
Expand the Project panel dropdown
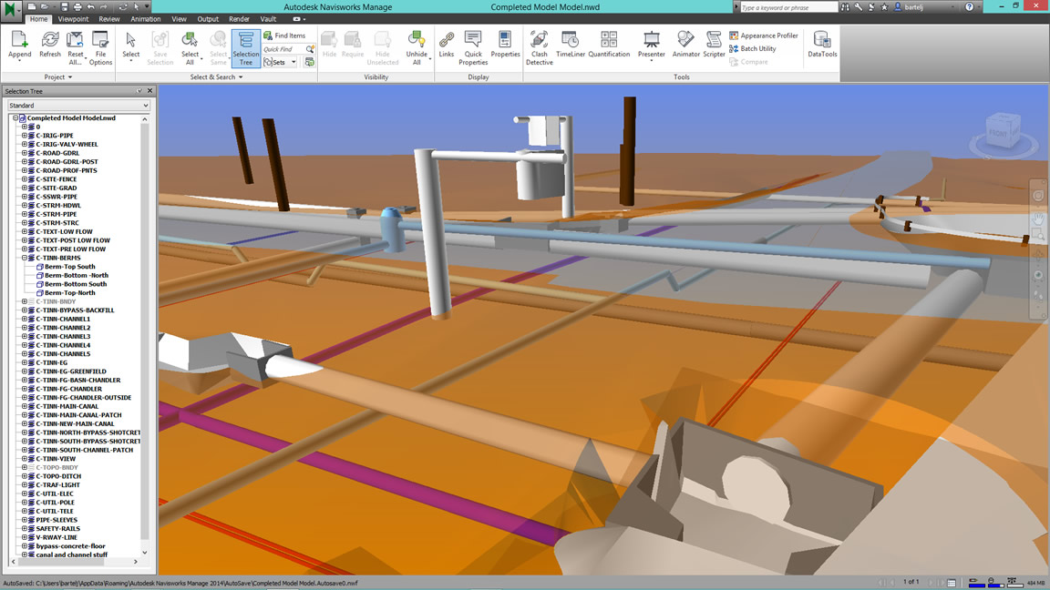(58, 76)
